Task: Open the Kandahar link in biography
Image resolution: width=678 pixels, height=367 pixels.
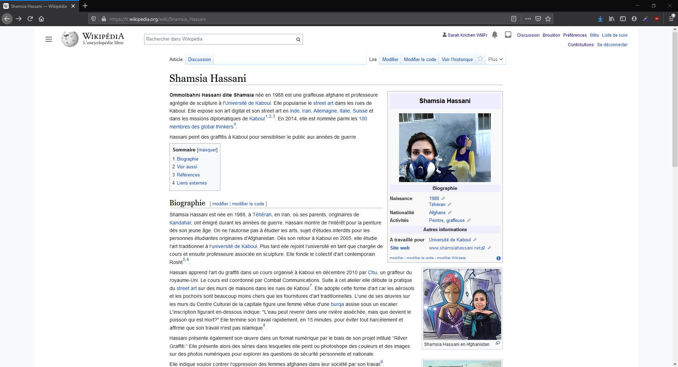Action: 180,223
